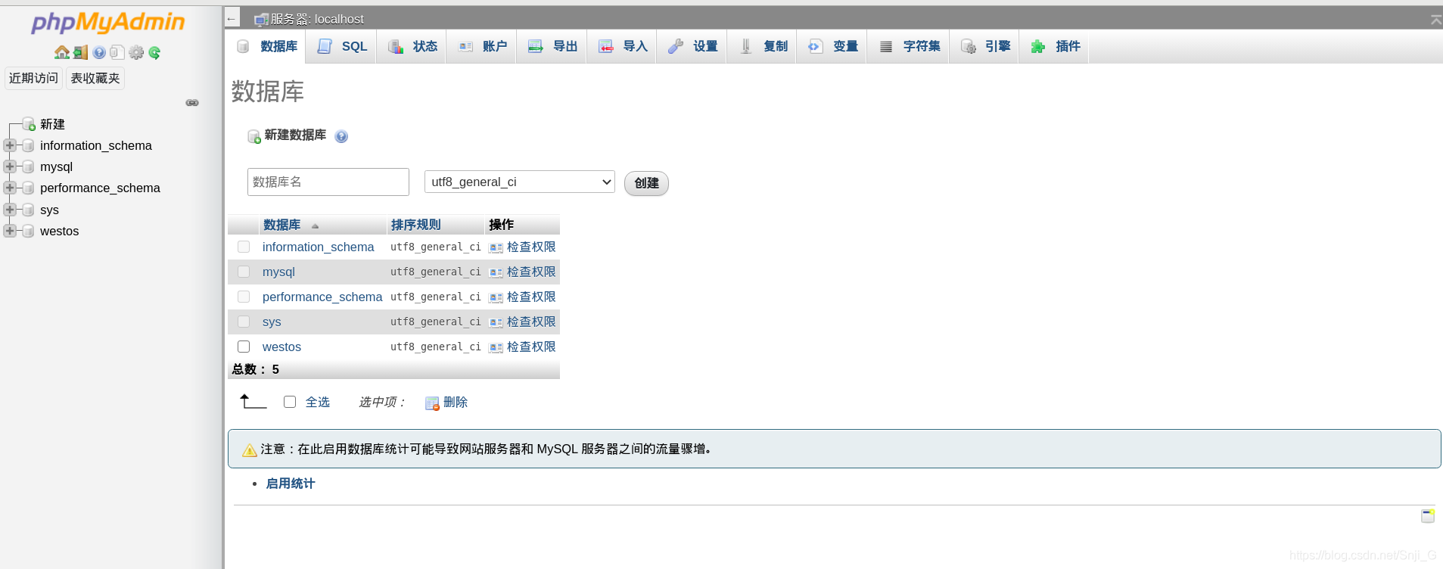Click the 全选 link text
The width and height of the screenshot is (1443, 569).
[x=318, y=402]
